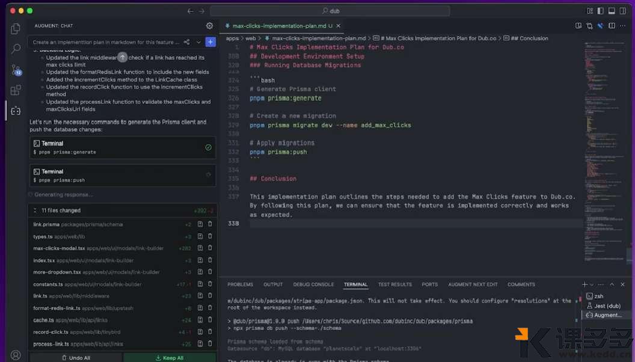This screenshot has width=635, height=362.
Task: Switch to the TEST RESULTS tab
Action: point(395,284)
